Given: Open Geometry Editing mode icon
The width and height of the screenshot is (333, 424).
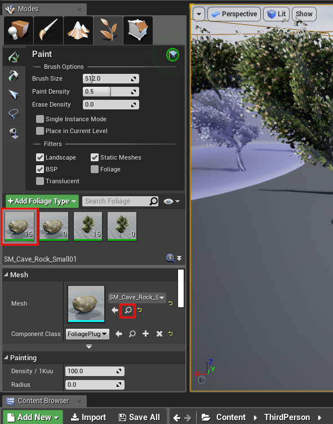Looking at the screenshot, I should tap(138, 30).
